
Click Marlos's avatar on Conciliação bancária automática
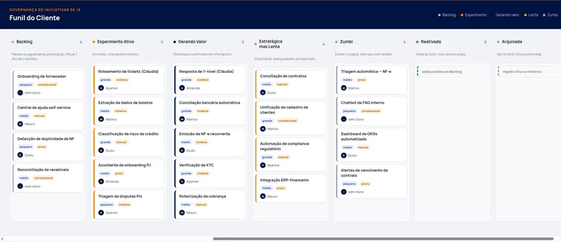pos(182,119)
